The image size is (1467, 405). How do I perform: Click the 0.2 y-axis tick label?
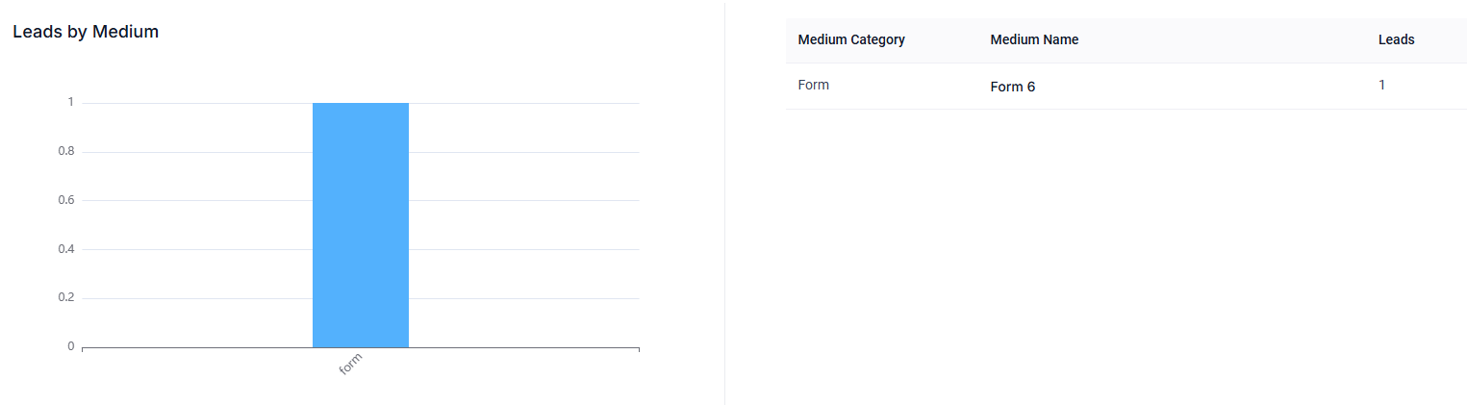[x=64, y=297]
